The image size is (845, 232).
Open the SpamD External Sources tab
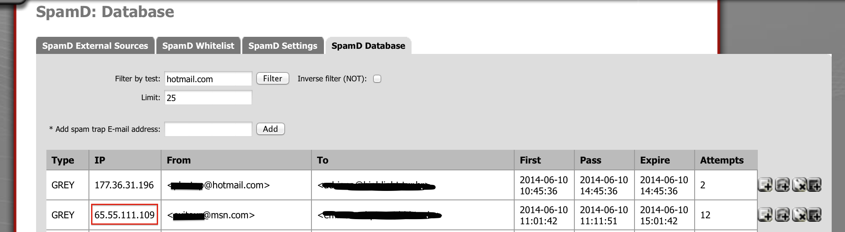click(95, 46)
